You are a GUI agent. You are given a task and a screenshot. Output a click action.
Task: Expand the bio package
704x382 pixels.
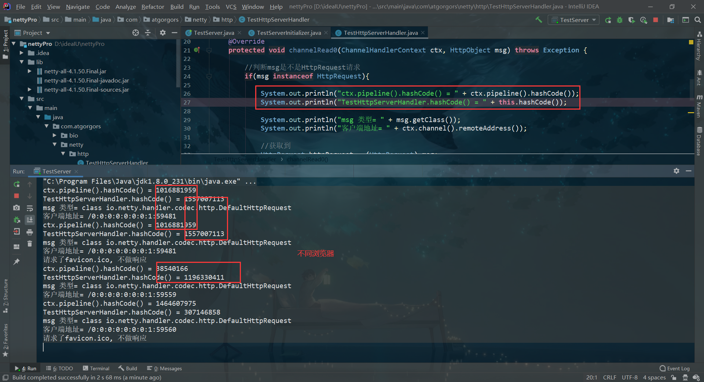(55, 135)
